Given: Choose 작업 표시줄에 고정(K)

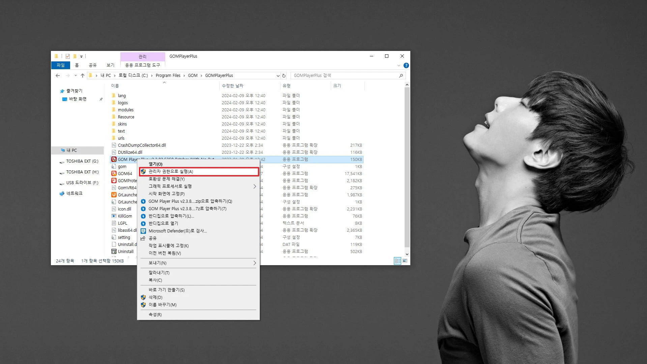Looking at the screenshot, I should 199,246.
